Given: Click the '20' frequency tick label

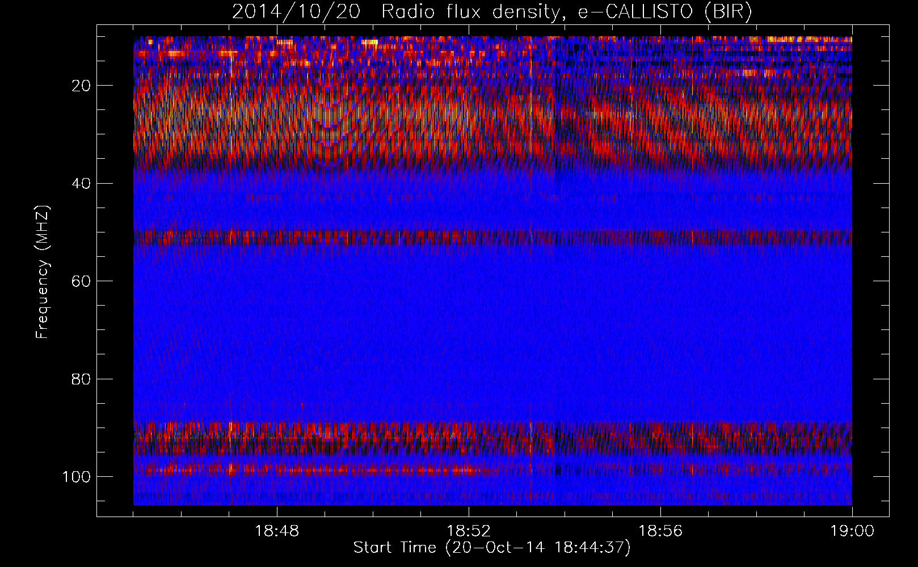Looking at the screenshot, I should (82, 86).
